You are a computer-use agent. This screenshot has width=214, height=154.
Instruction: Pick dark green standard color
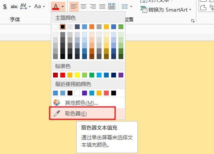[x=92, y=75]
